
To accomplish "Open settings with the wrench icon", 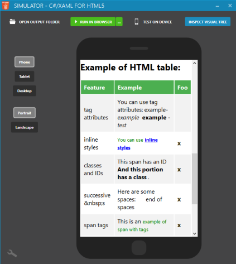I will coord(12,253).
